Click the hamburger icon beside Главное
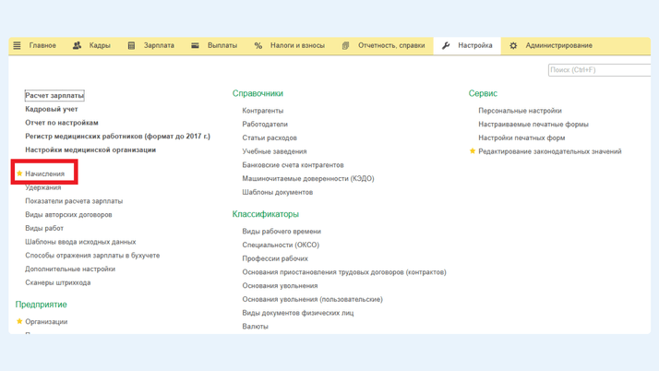The image size is (659, 371). click(17, 45)
